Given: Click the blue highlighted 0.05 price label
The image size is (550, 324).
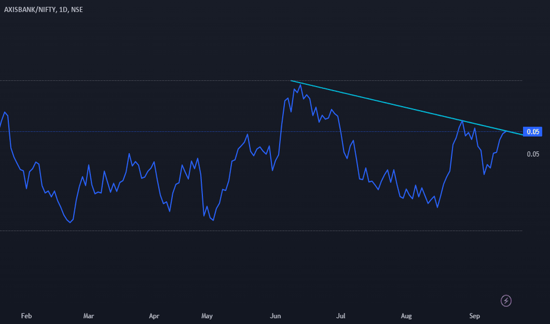Looking at the screenshot, I should [532, 132].
